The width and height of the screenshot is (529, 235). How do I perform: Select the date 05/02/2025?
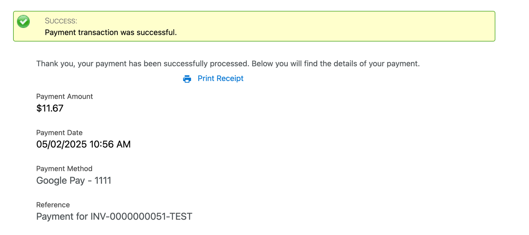tap(61, 144)
